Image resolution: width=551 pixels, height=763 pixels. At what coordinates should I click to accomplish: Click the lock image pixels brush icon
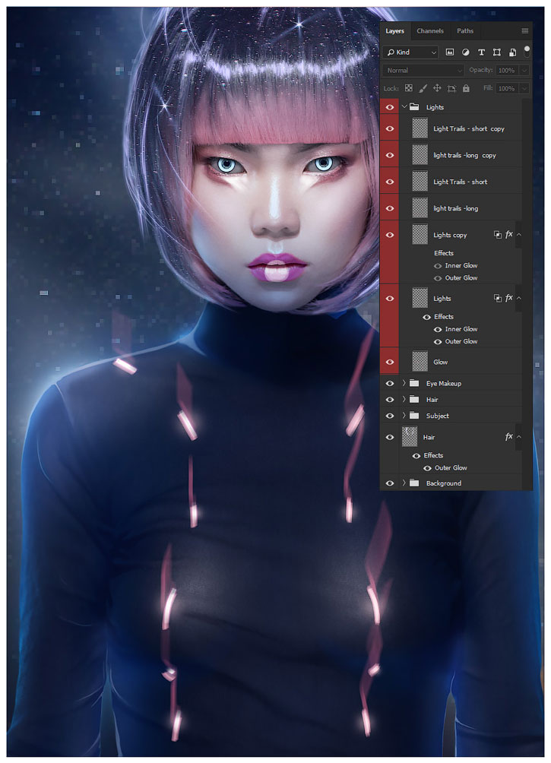(x=423, y=88)
